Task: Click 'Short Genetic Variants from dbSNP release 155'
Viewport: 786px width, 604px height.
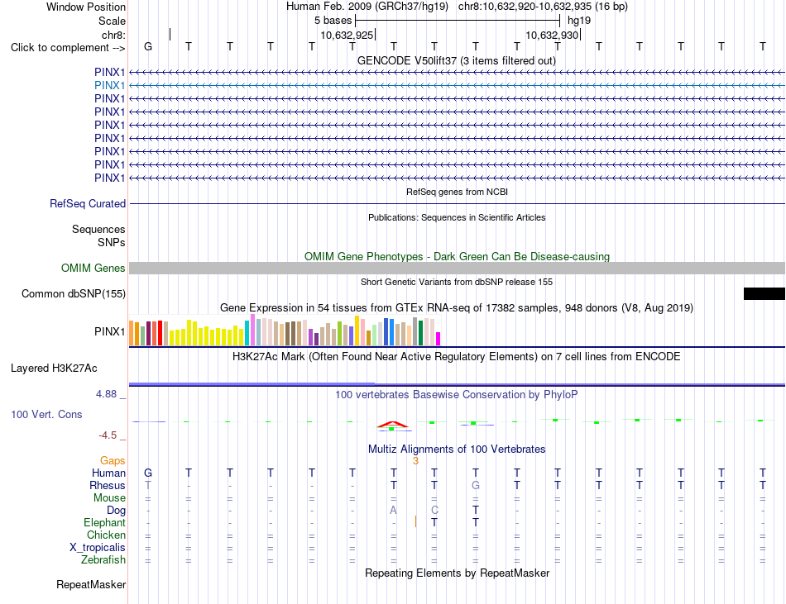Action: coord(457,282)
